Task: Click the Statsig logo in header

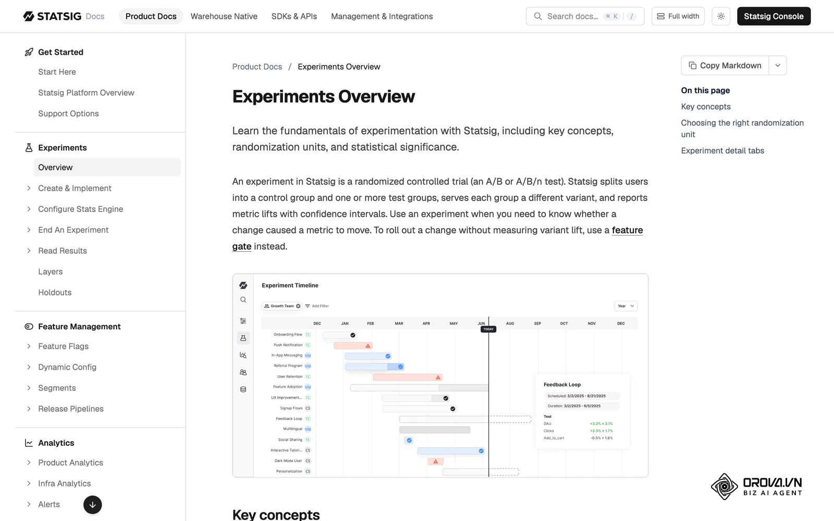Action: [x=52, y=16]
